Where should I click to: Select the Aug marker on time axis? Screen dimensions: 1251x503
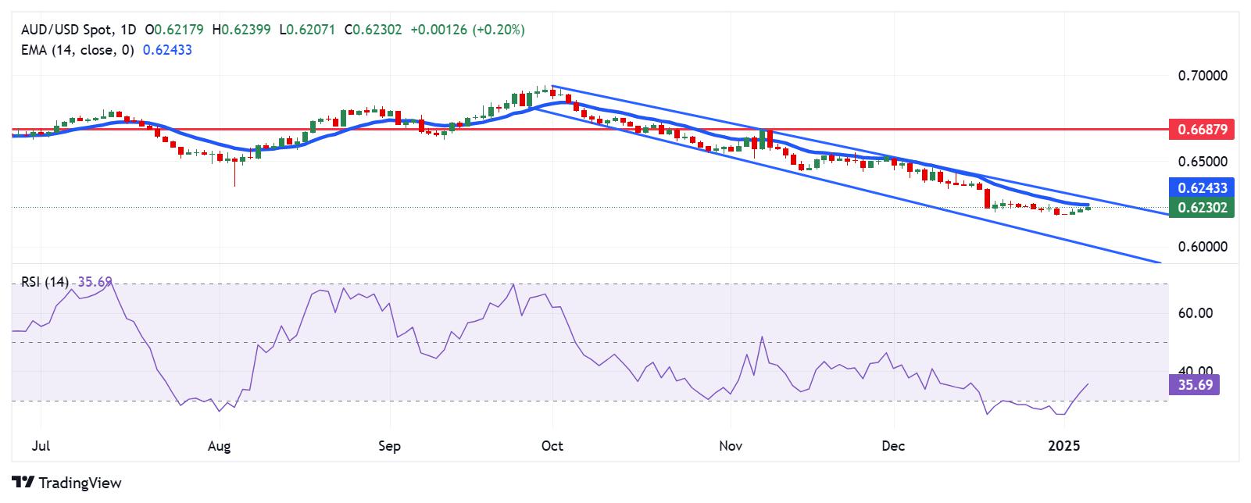220,446
